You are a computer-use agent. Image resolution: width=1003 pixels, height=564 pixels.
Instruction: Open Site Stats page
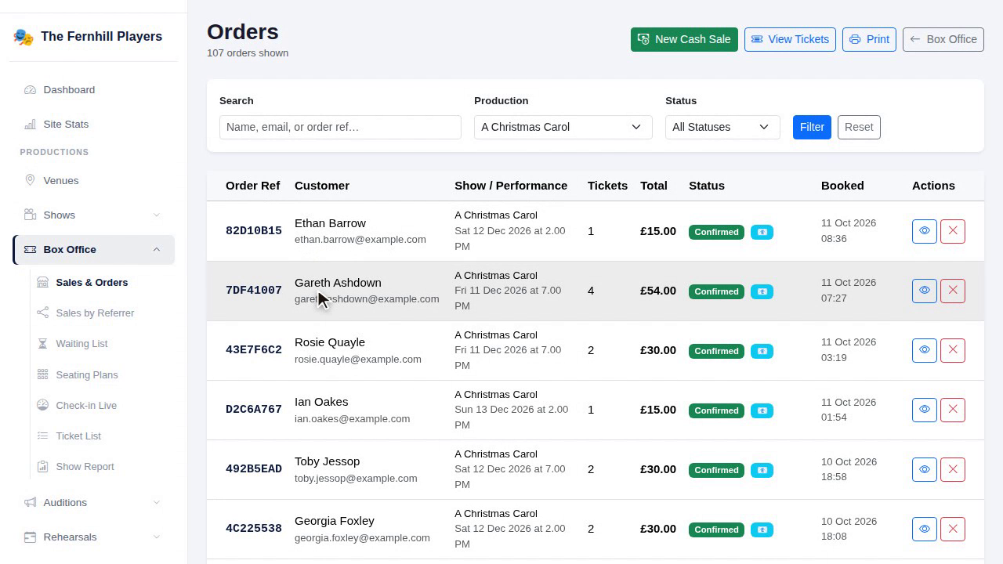pos(94,124)
